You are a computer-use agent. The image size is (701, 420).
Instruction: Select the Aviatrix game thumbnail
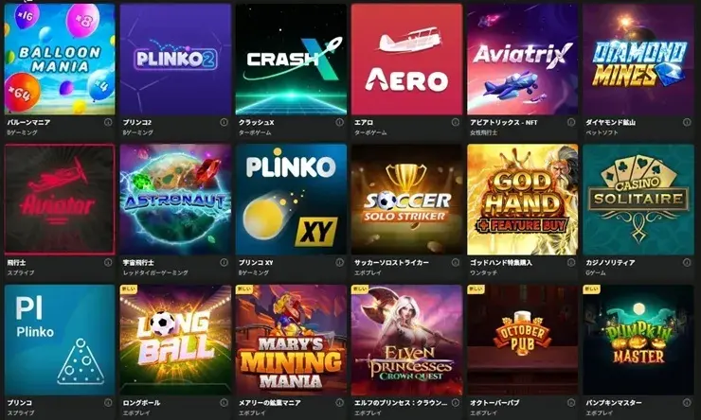(523, 59)
